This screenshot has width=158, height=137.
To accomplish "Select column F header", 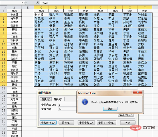I will coord(86,7).
